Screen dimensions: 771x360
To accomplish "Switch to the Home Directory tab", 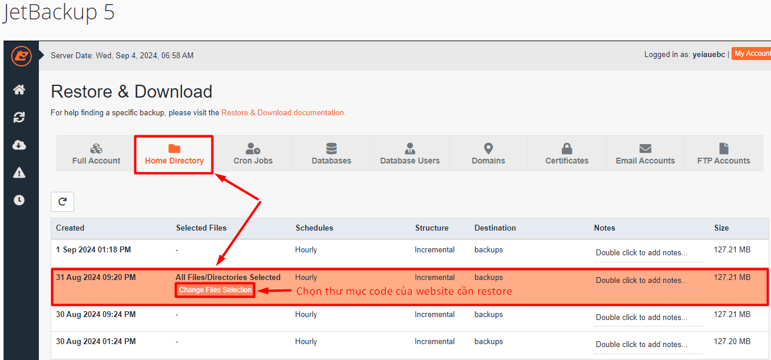I will [x=174, y=154].
